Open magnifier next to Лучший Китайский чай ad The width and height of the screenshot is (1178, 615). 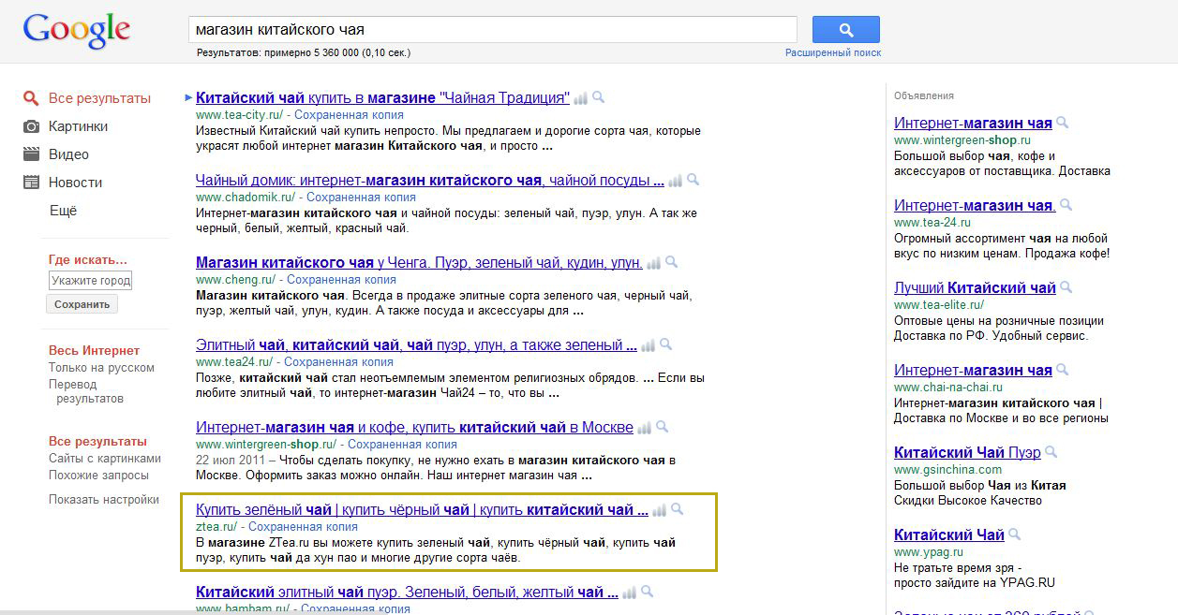1066,287
